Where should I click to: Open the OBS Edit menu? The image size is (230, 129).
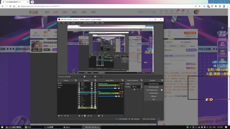click(x=63, y=23)
